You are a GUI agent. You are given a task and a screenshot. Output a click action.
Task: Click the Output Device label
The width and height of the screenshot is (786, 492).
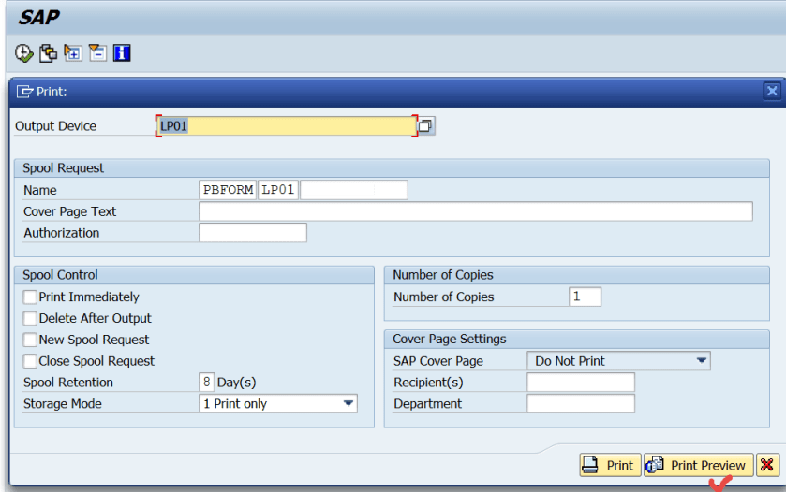[x=55, y=125]
